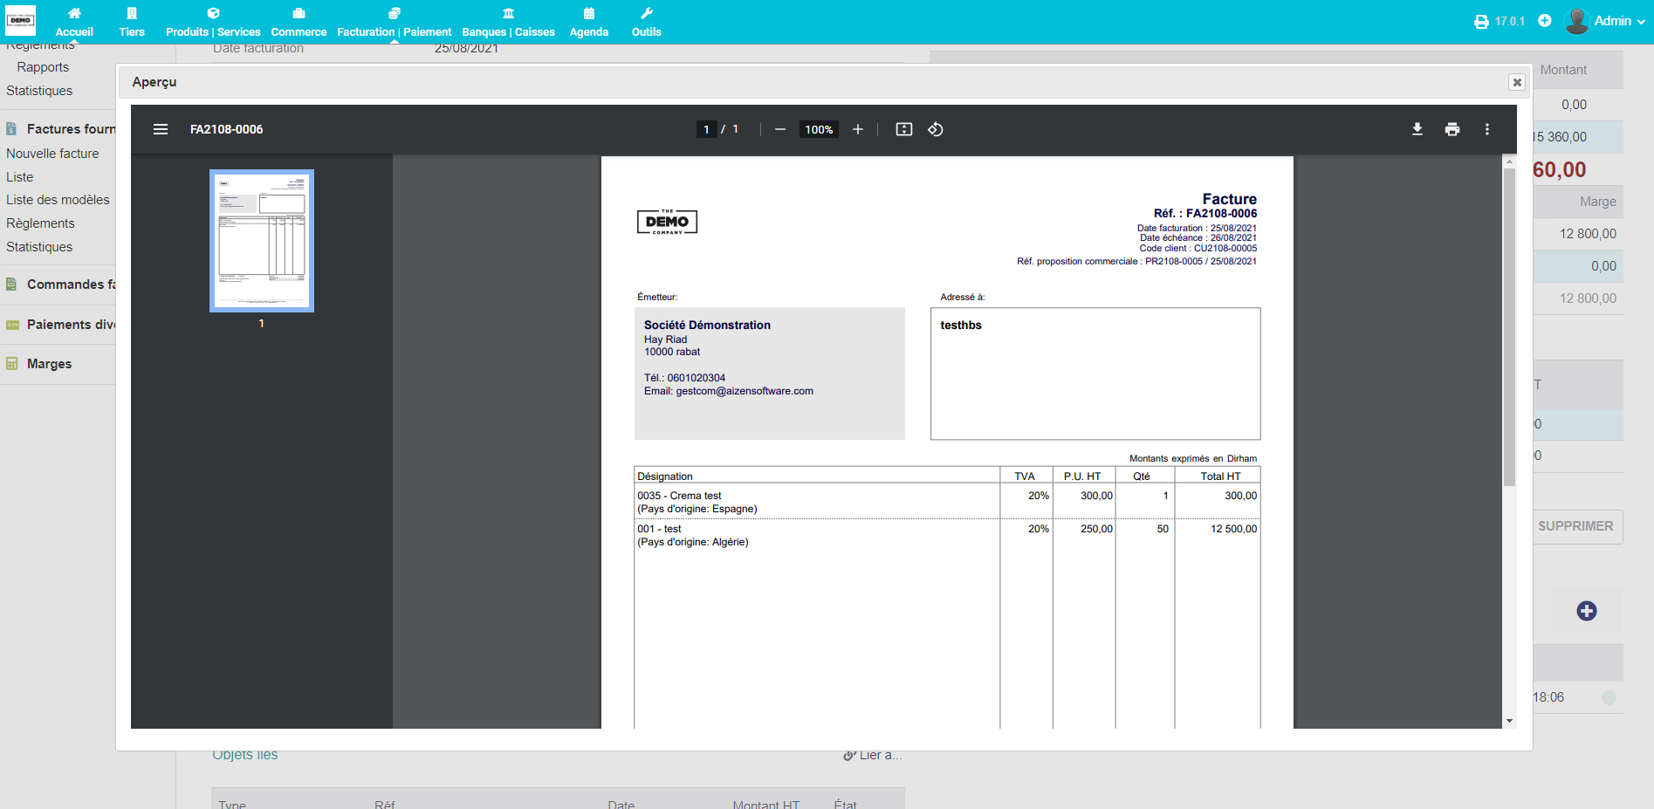This screenshot has height=809, width=1654.
Task: Open the Admin user dropdown
Action: (x=1606, y=21)
